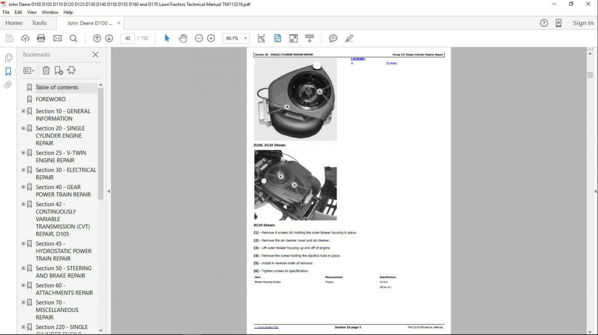Select the Hand tool

click(183, 38)
